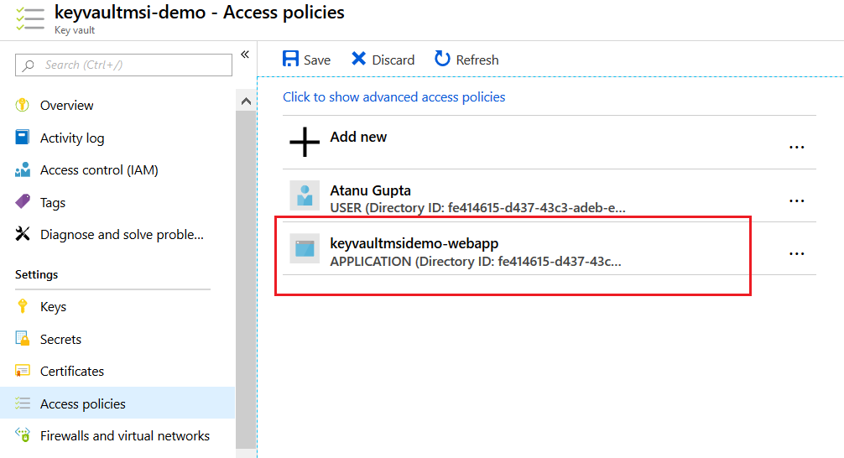Click the Search (Ctrl+/) input field
844x458 pixels.
(123, 65)
